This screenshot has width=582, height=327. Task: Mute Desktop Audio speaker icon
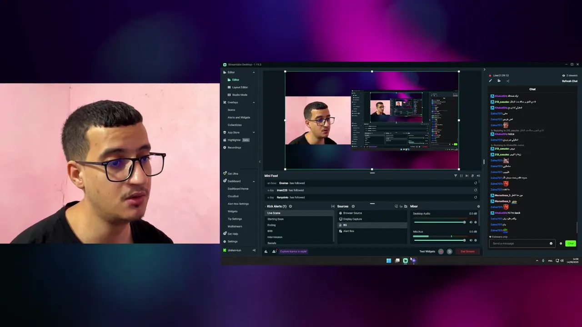471,222
